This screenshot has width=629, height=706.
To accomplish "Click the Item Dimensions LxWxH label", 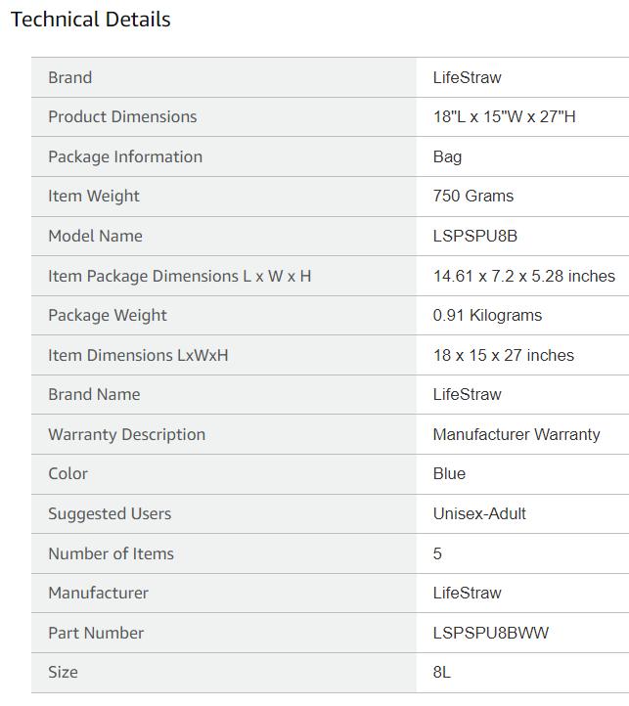I will [138, 355].
